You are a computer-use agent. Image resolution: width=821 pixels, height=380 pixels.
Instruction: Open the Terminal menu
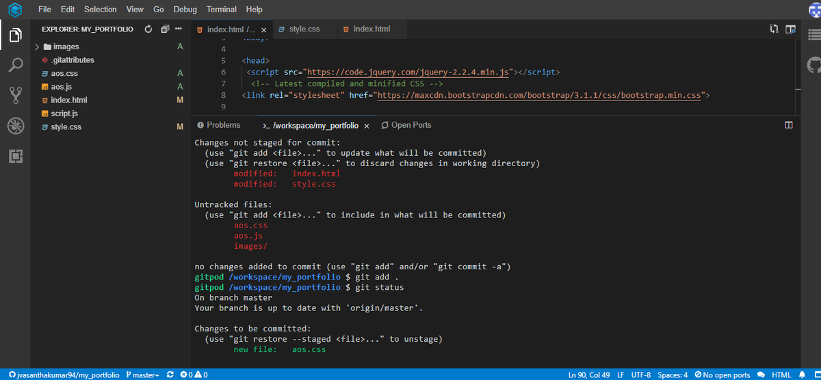(x=222, y=10)
